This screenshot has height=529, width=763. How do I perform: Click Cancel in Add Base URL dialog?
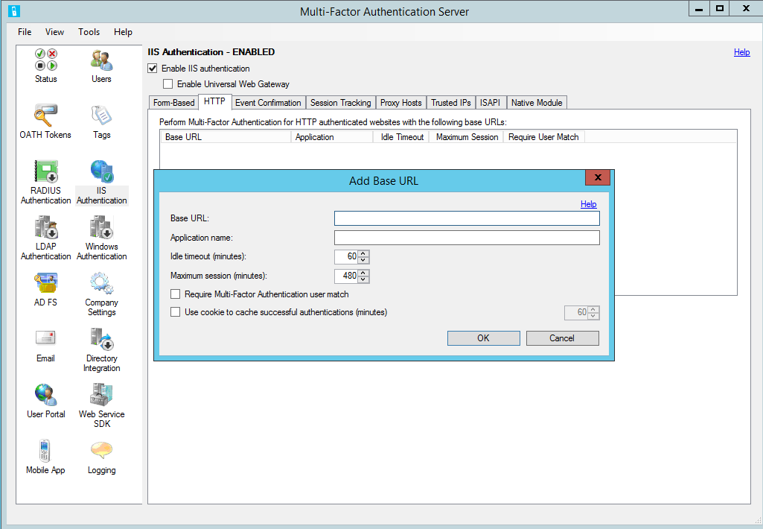click(x=563, y=338)
